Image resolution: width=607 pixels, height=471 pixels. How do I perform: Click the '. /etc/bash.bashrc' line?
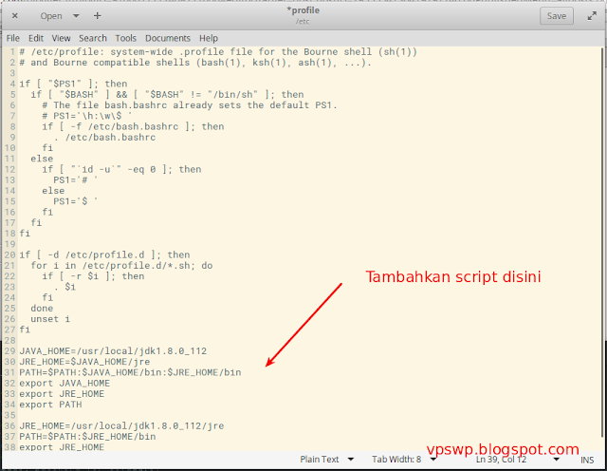click(104, 138)
